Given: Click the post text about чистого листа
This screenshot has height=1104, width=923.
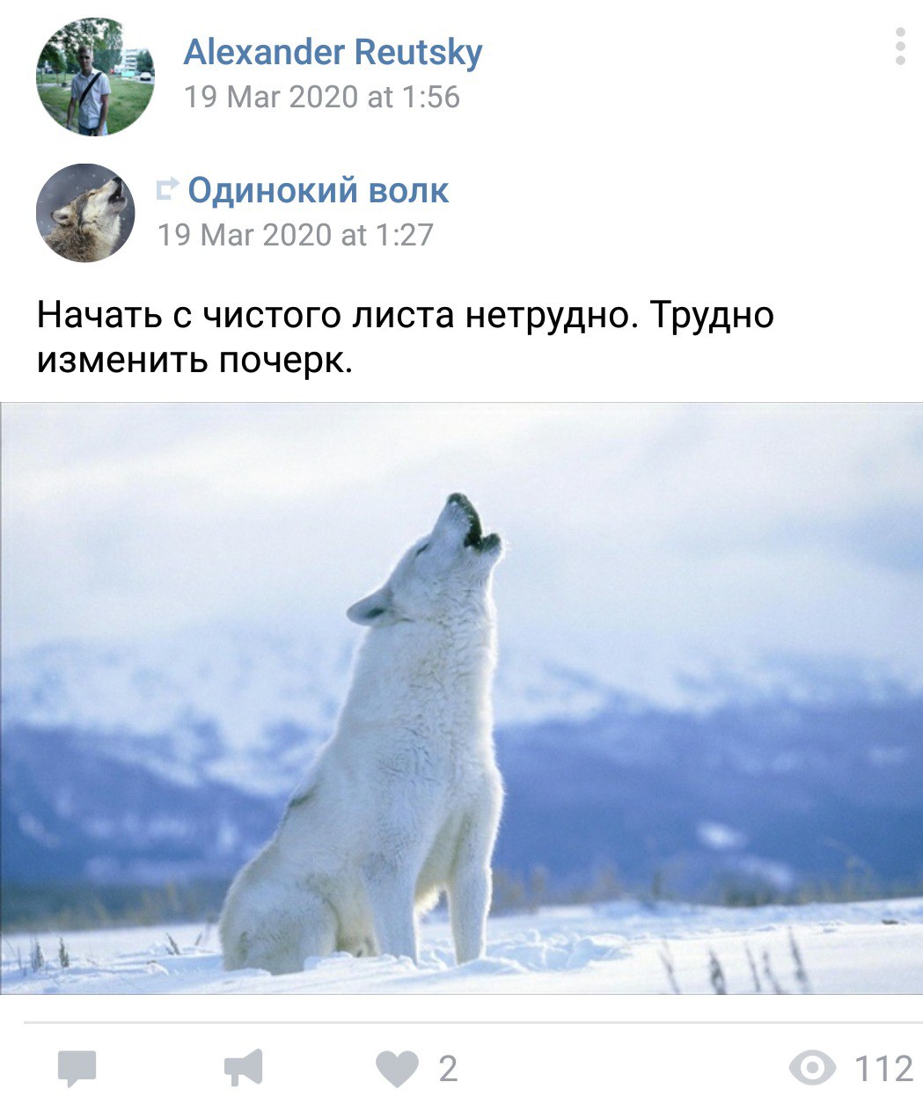Looking at the screenshot, I should tap(405, 337).
